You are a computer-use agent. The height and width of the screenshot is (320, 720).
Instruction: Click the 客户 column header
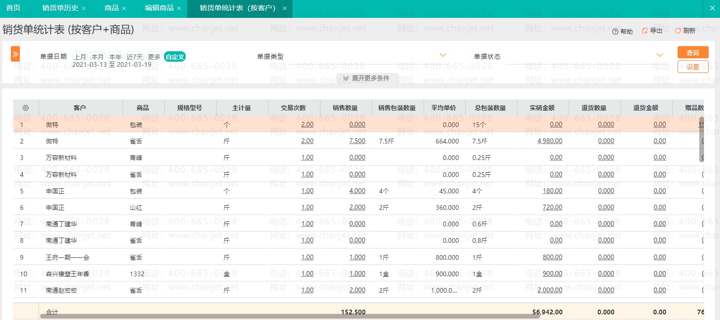click(80, 108)
